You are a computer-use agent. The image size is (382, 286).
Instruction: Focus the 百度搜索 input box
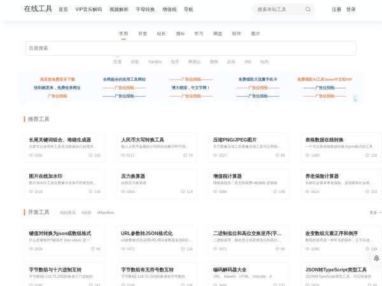click(190, 48)
